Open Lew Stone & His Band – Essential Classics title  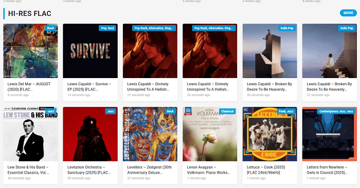coord(28,170)
